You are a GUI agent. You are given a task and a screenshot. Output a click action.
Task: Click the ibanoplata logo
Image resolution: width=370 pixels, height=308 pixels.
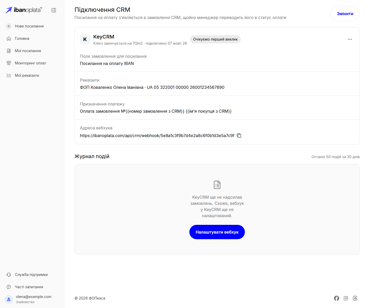coord(24,10)
